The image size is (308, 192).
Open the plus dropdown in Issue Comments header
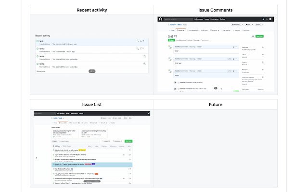point(267,19)
